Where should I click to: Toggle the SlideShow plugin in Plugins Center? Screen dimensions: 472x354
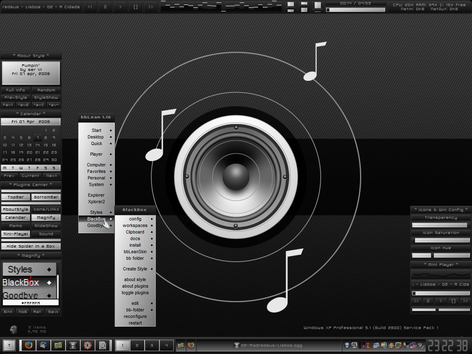46,226
